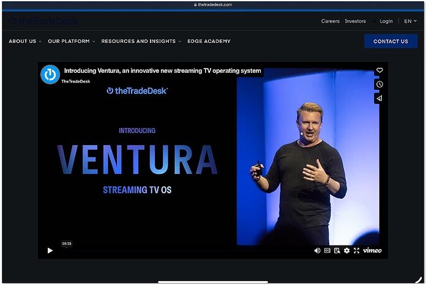
Task: Mute the video volume
Action: point(317,250)
